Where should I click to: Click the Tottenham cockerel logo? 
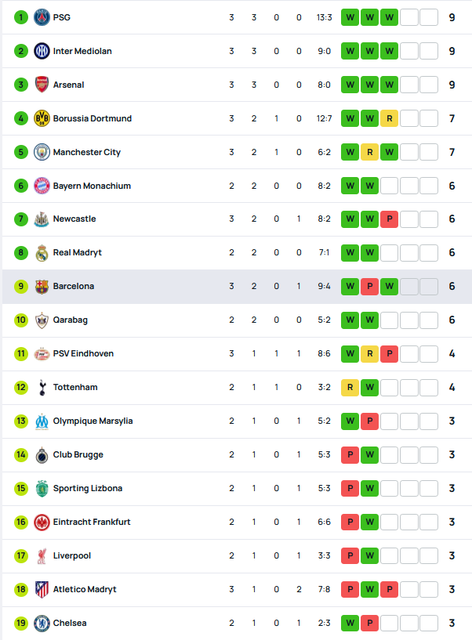click(x=42, y=387)
